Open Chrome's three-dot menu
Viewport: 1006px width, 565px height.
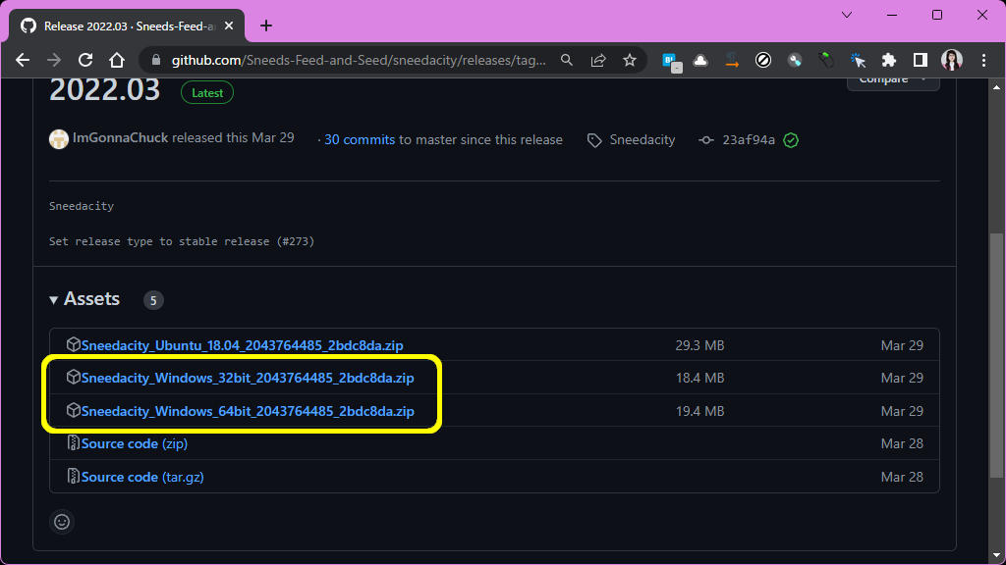982,60
